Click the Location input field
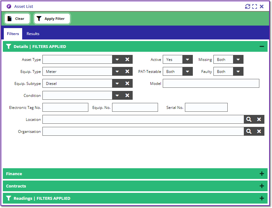272x208 pixels. [143, 119]
